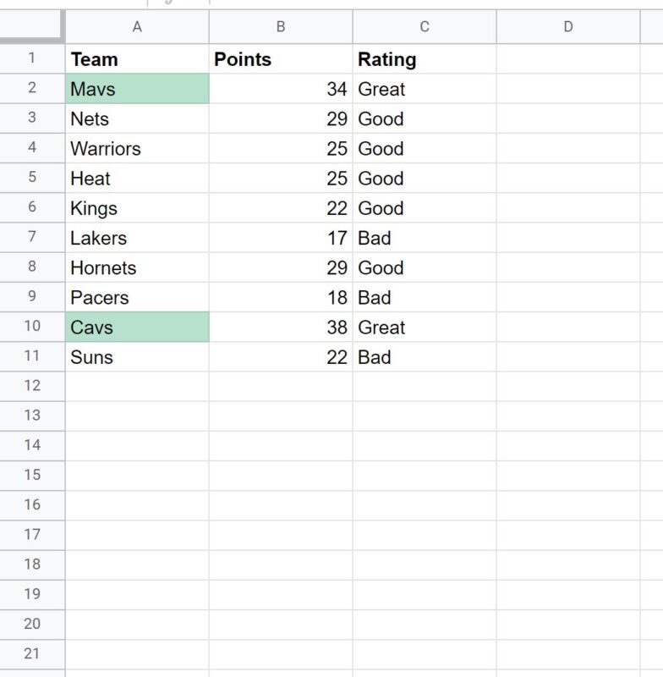
Task: Select the column C header
Action: pos(425,27)
